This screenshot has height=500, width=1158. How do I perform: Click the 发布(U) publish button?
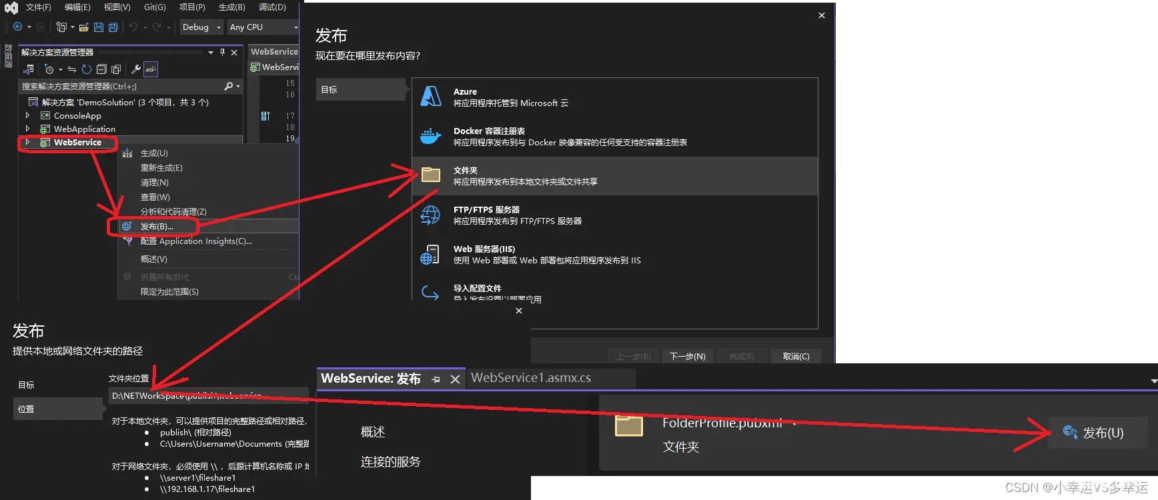click(1098, 433)
